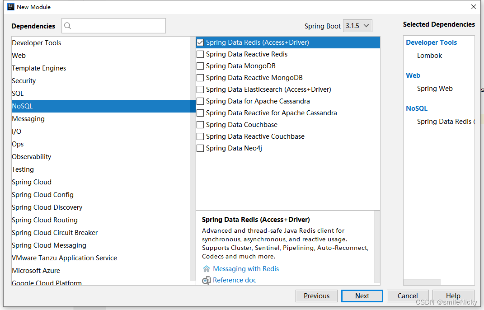This screenshot has width=484, height=310.
Task: Choose Spring Cloud Discovery category
Action: coord(101,207)
